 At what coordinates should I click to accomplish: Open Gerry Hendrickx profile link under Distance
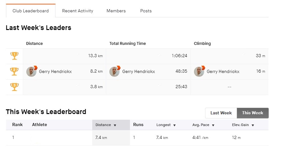coord(55,72)
